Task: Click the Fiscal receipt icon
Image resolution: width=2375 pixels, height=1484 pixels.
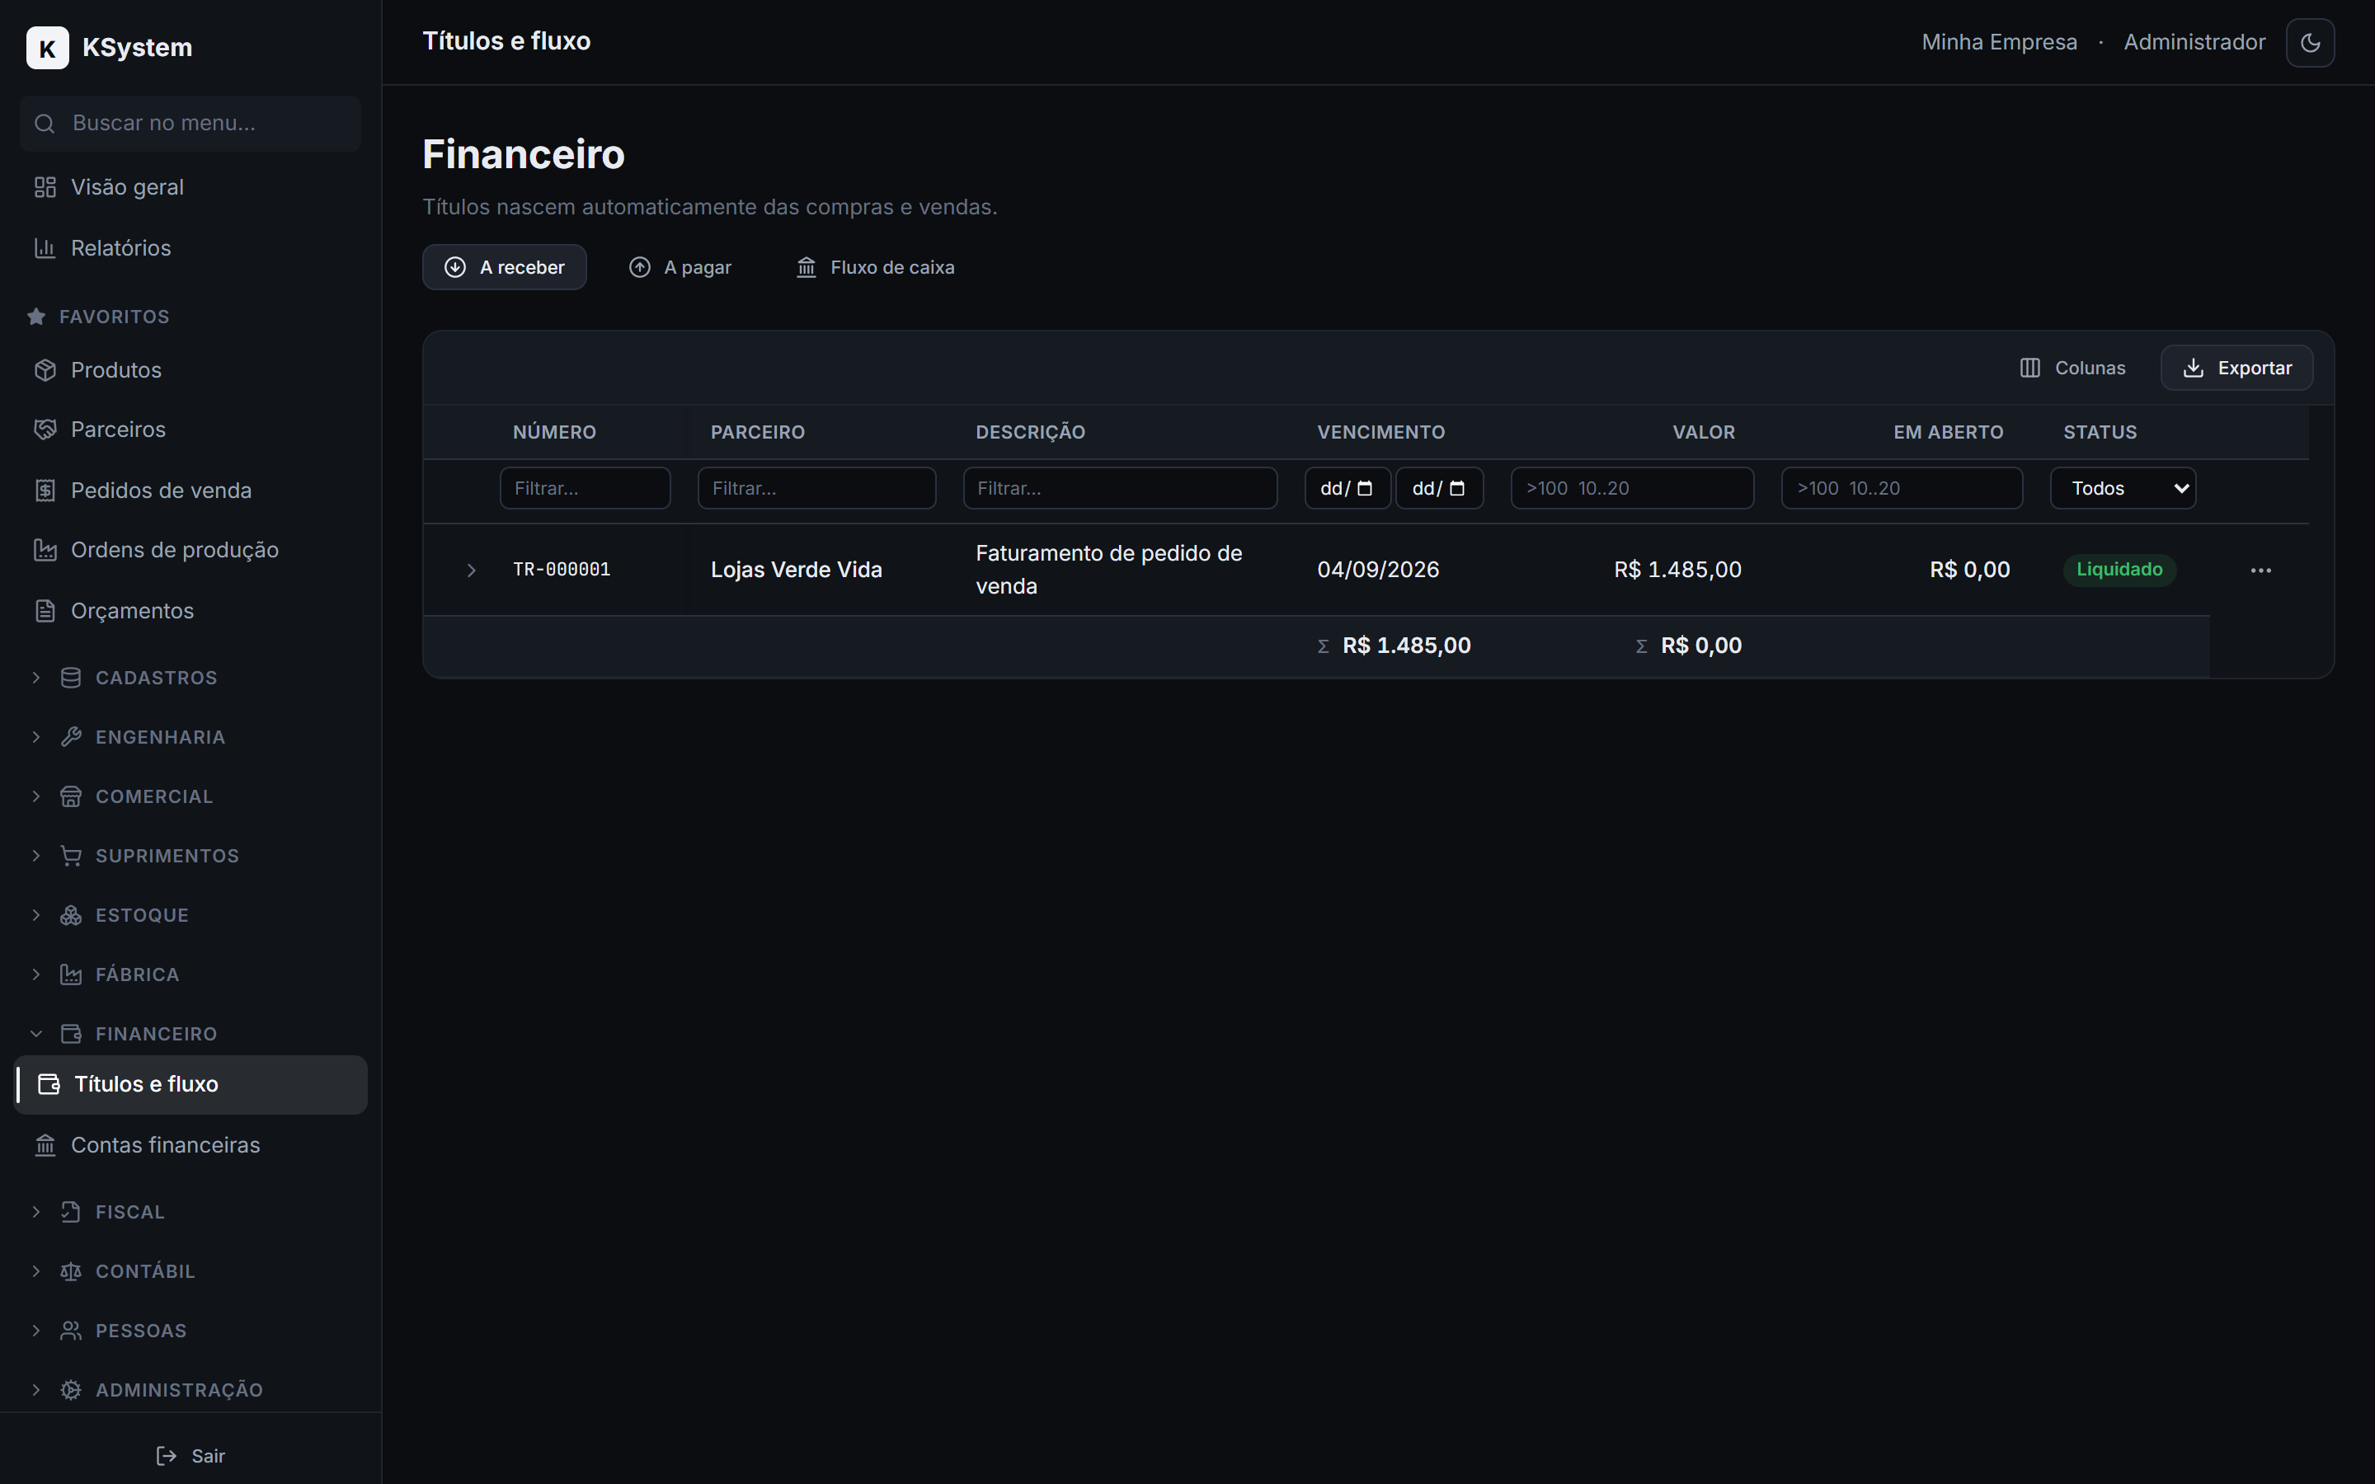Action: click(x=71, y=1212)
